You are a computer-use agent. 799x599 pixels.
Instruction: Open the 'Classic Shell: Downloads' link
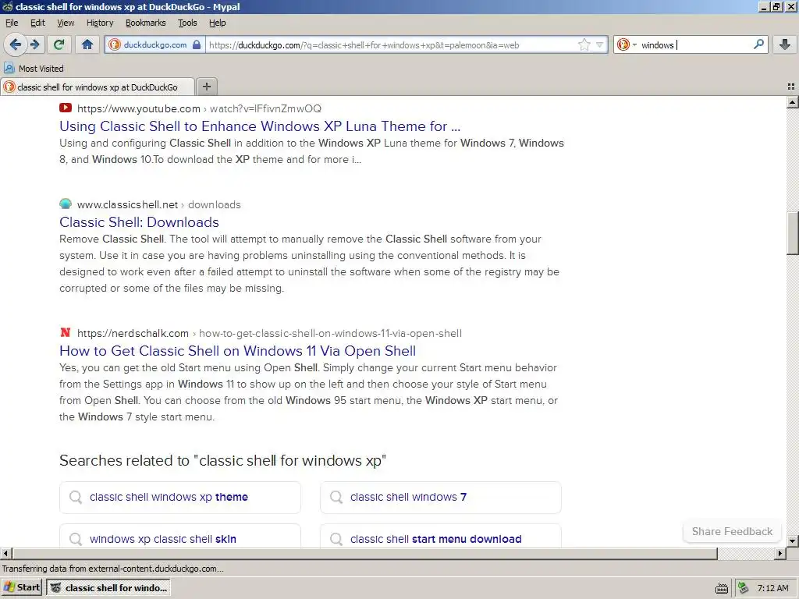coord(139,222)
